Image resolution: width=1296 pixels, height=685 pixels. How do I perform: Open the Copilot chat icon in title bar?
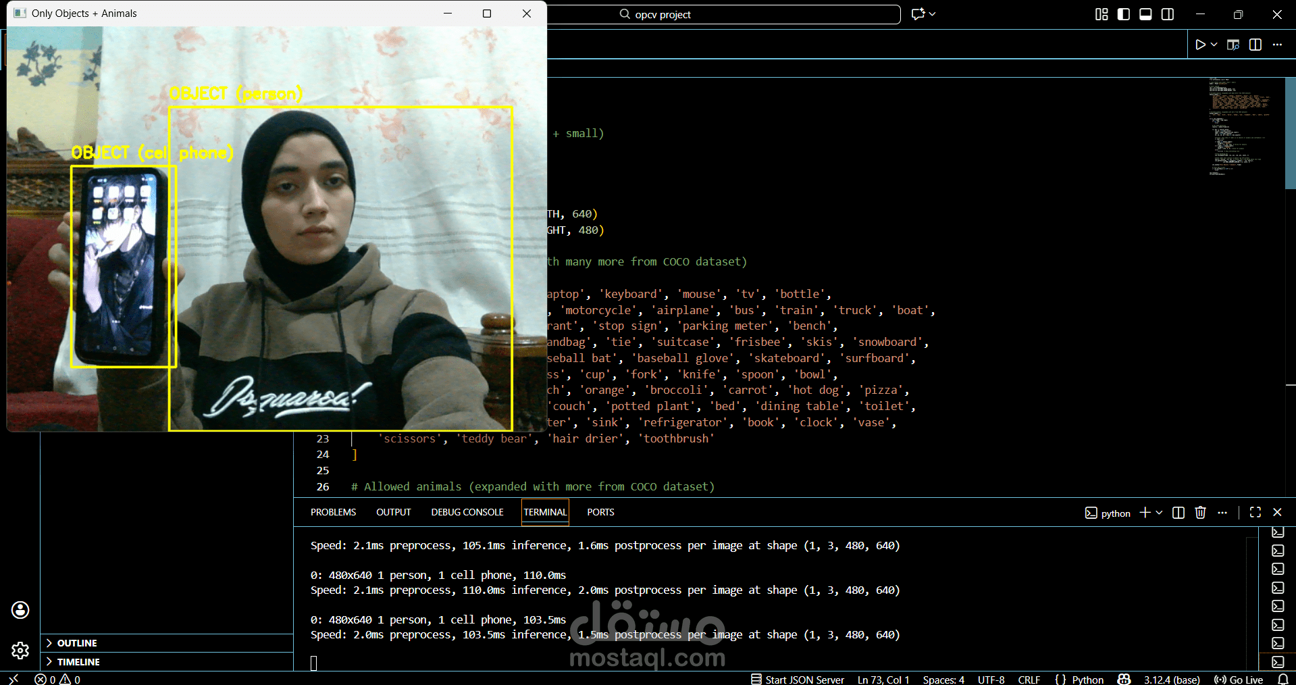[918, 14]
